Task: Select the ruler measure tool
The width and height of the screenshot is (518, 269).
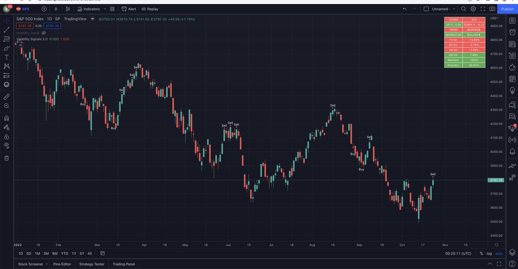Action: pyautogui.click(x=6, y=97)
